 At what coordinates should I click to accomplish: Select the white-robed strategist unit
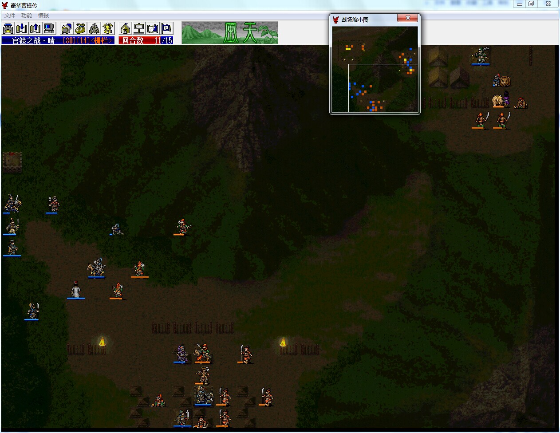(x=76, y=289)
